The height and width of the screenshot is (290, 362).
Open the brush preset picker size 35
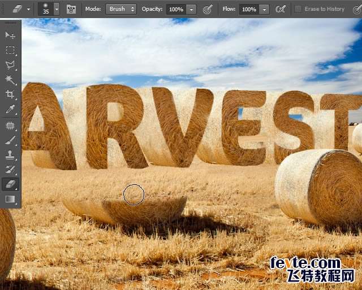[49, 9]
